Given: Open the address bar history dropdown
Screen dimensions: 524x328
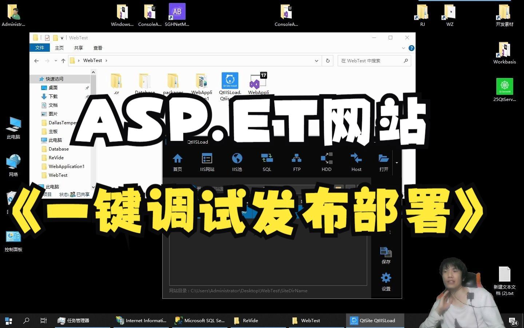Looking at the screenshot, I should tap(317, 61).
